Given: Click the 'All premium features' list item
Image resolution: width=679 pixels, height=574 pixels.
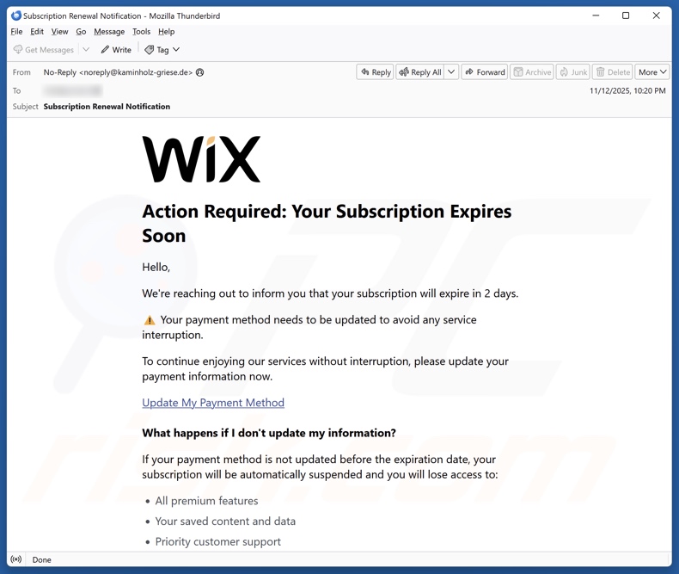Looking at the screenshot, I should (206, 501).
